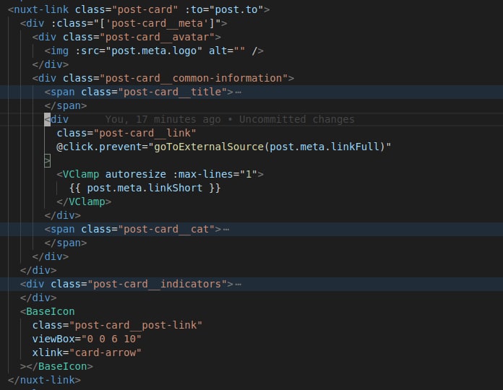Click the closing VClamp tag
Screen dimensions: 503x390
84,202
